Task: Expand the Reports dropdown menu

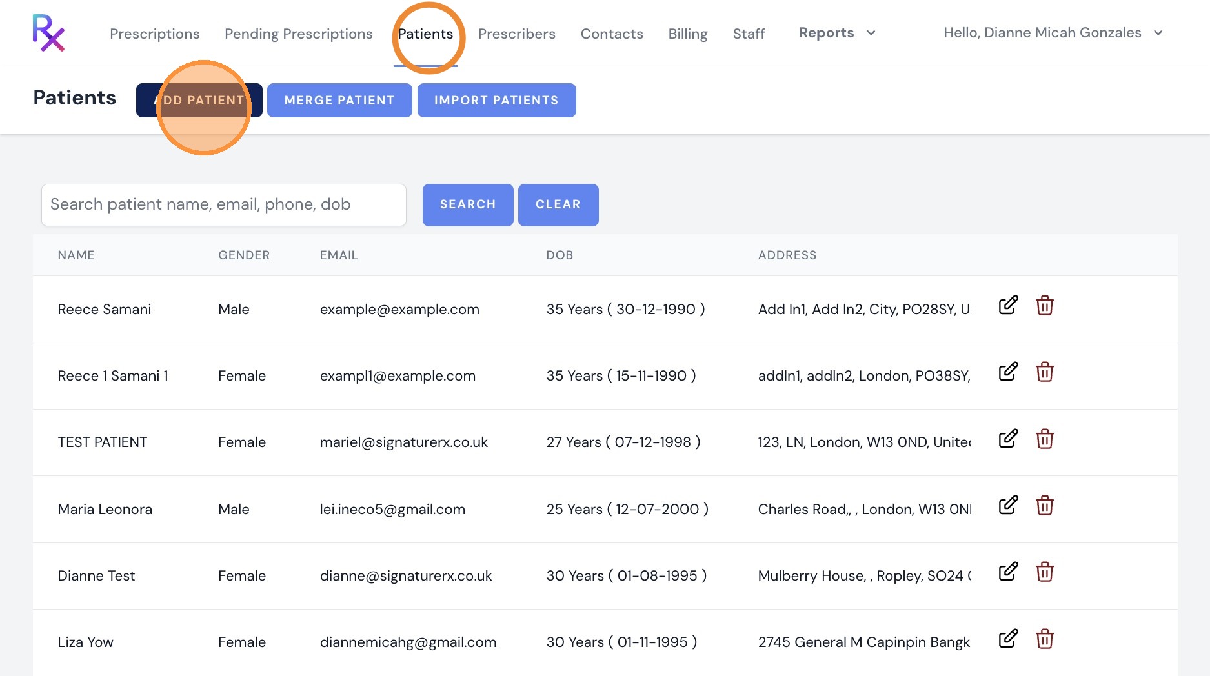Action: tap(837, 33)
